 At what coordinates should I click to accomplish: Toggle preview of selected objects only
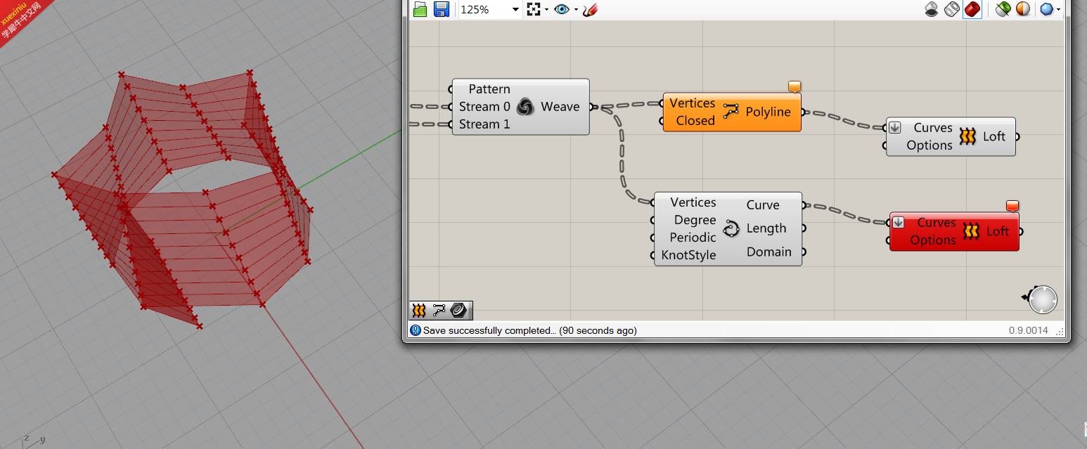(x=1003, y=9)
